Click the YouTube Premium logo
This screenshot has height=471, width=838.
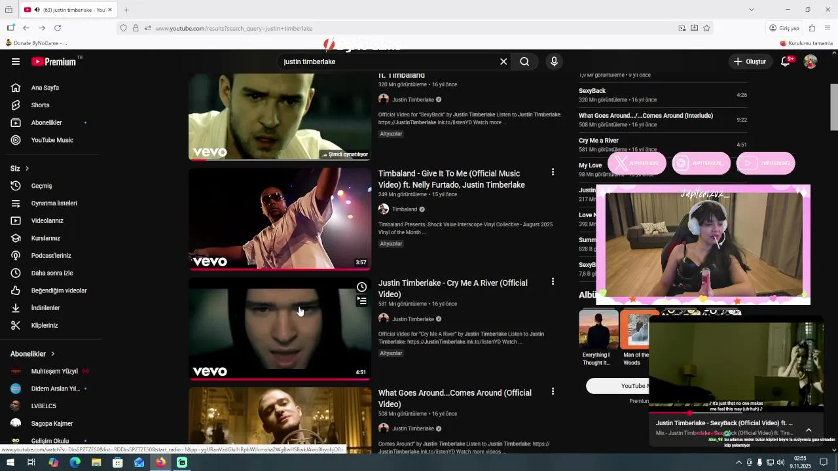[54, 61]
